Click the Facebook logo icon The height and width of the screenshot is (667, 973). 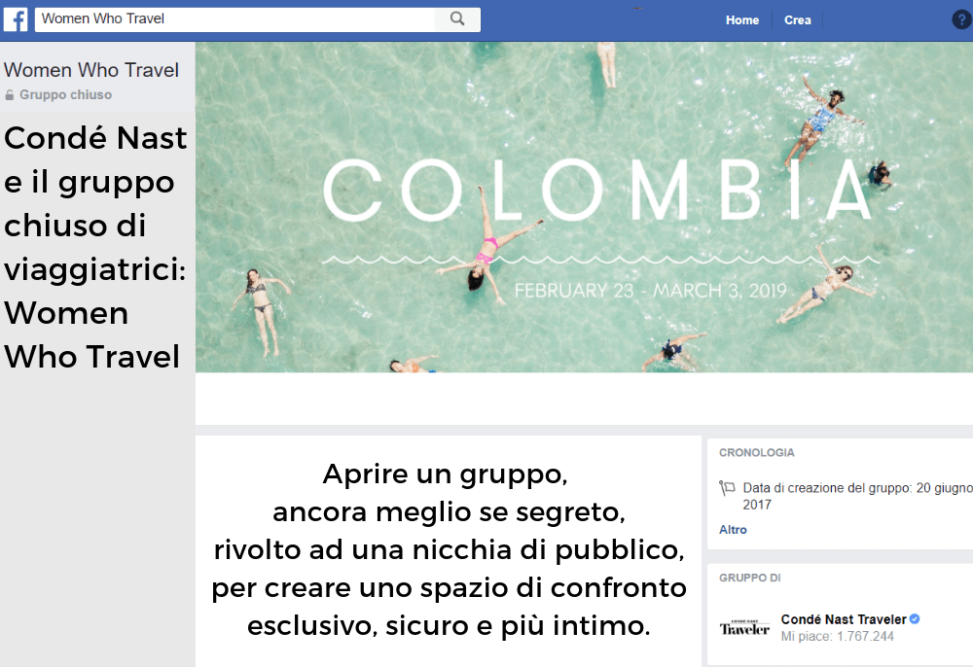[16, 19]
